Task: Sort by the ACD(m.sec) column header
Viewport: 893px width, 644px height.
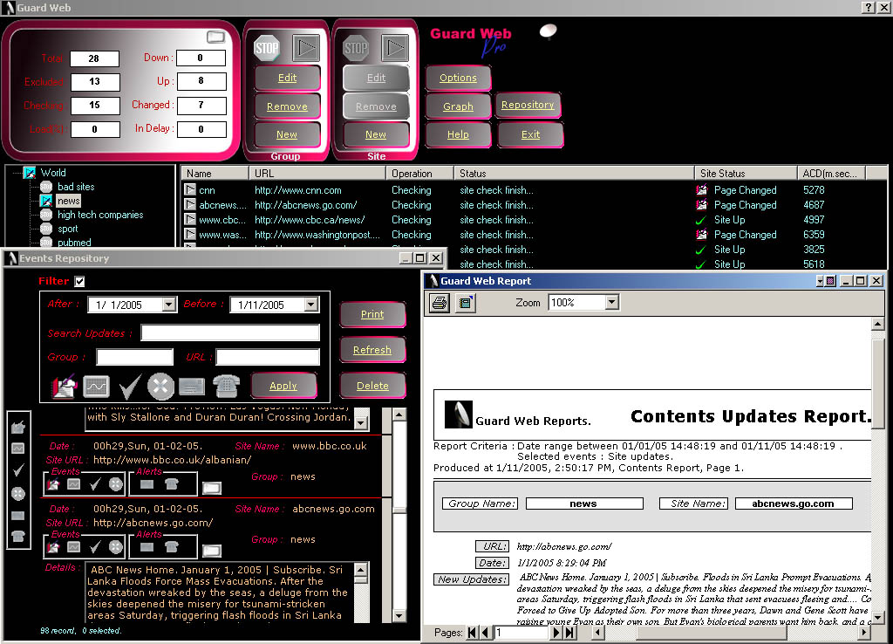Action: [831, 174]
